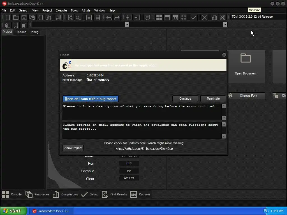This screenshot has width=287, height=215.
Task: Click the Open folder toolbar icon
Action: point(16,18)
